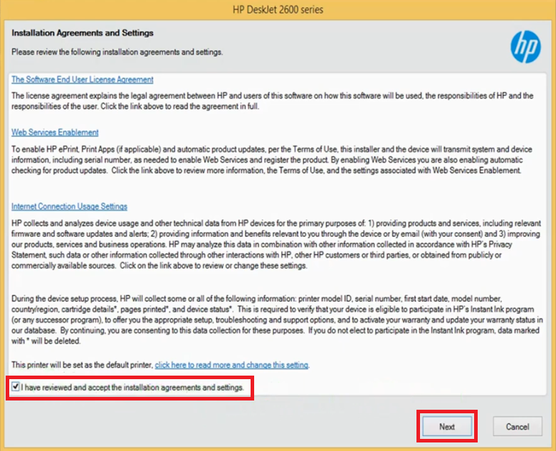This screenshot has height=451, width=556.
Task: Click the paragraph starting 'During the device setup process'
Action: [277, 319]
